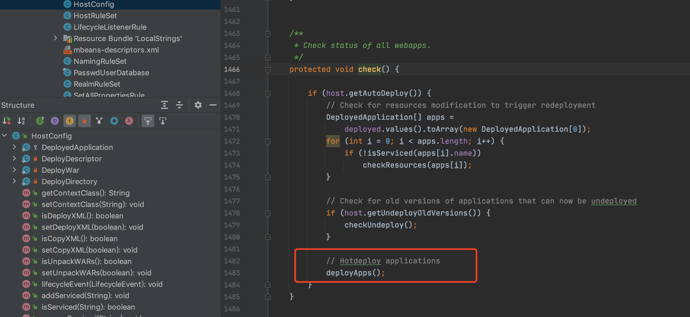
Task: Select HostRuleSet in project tree
Action: click(95, 16)
